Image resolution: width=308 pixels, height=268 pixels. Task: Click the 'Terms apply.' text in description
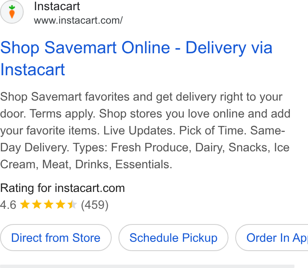tap(63, 114)
